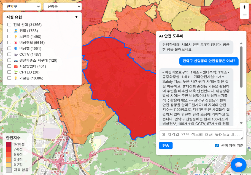The image size is (251, 175).
Task: Click the safety question input field
Action: click(201, 135)
